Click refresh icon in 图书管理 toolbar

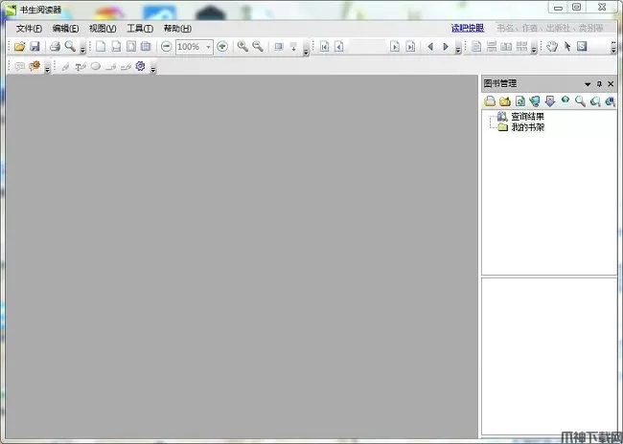519,101
